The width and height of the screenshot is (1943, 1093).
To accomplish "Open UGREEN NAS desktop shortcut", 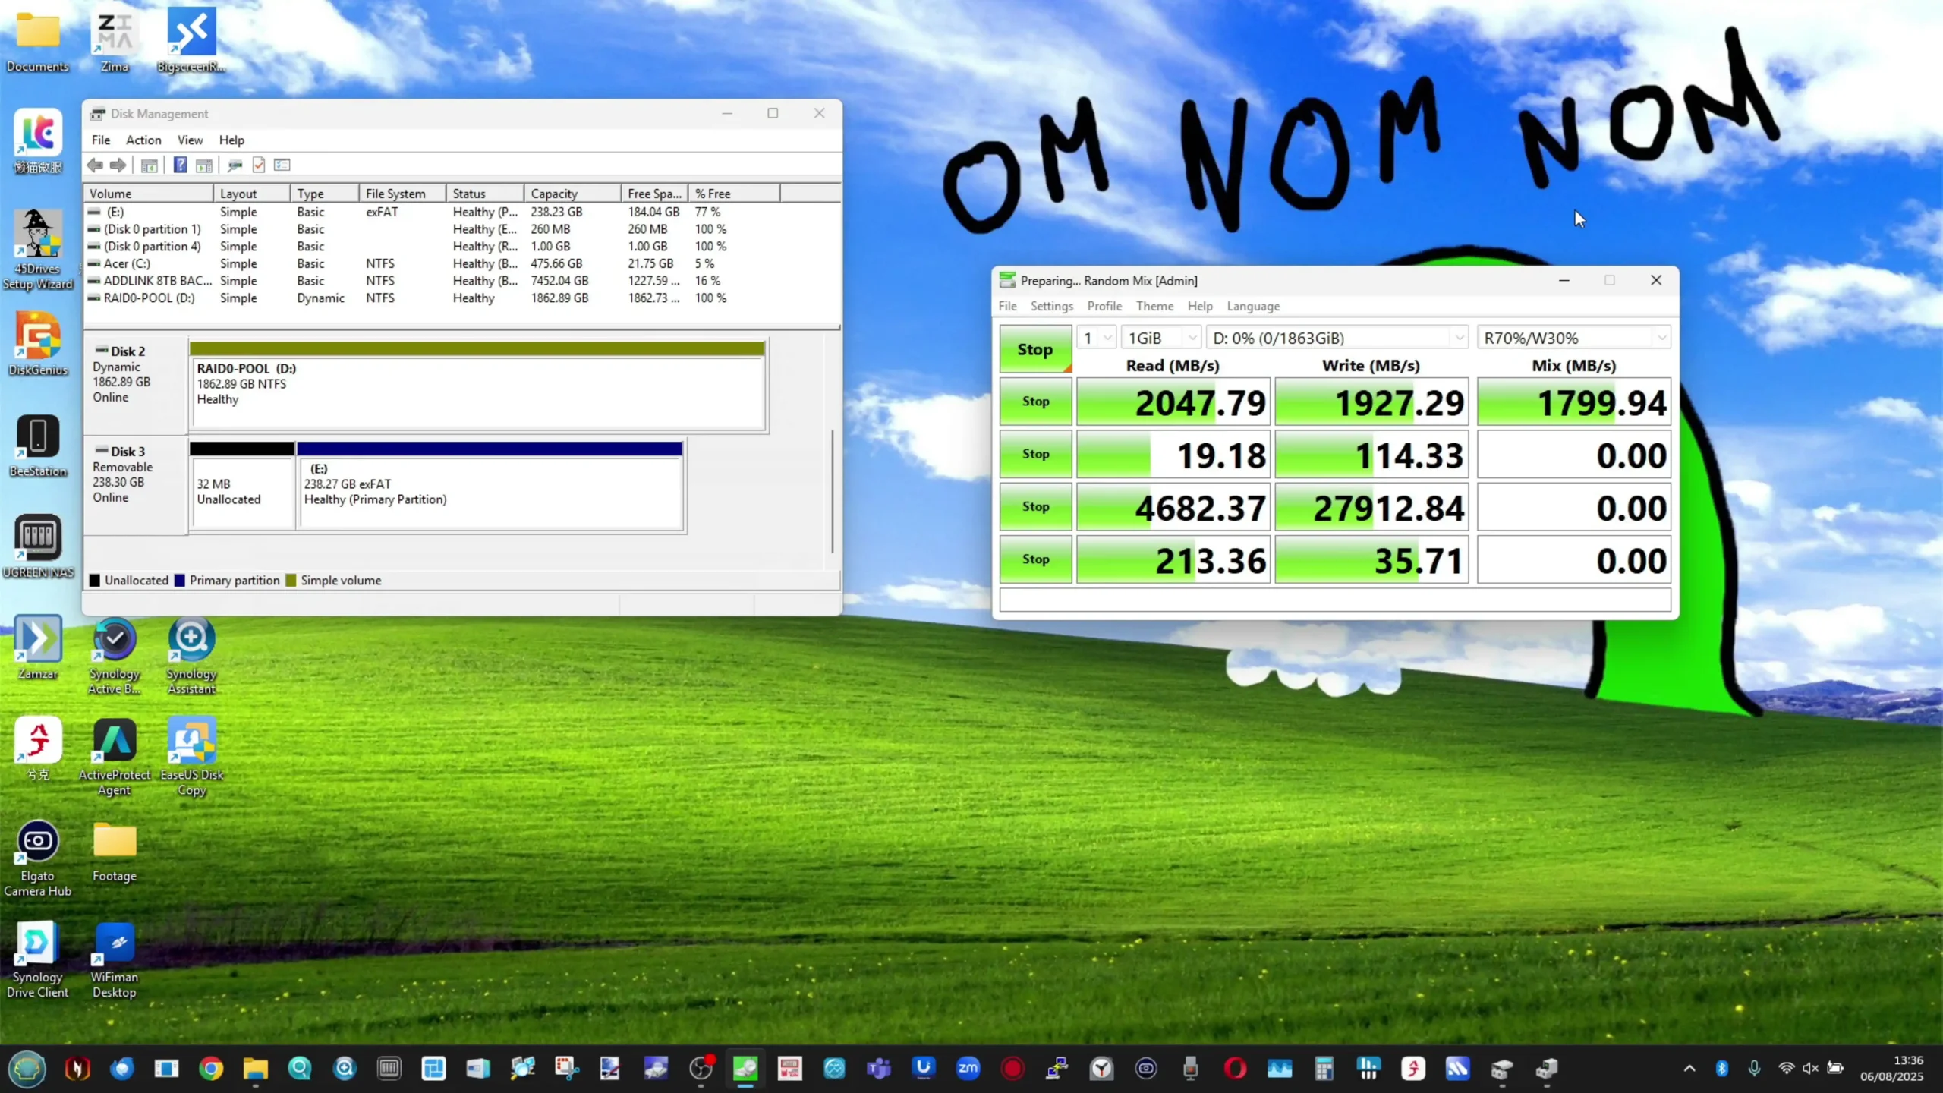I will point(38,547).
